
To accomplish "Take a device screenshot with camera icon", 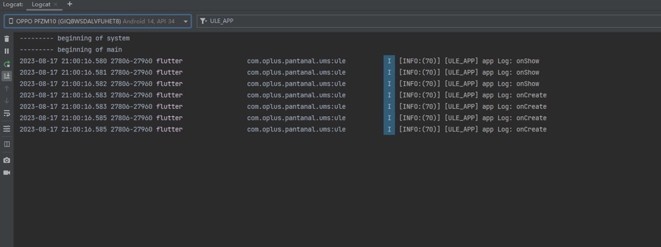I will tap(7, 160).
